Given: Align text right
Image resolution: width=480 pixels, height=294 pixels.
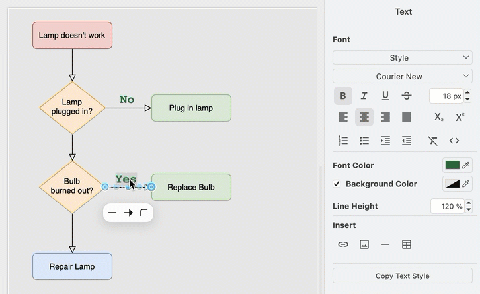Looking at the screenshot, I should pos(385,117).
